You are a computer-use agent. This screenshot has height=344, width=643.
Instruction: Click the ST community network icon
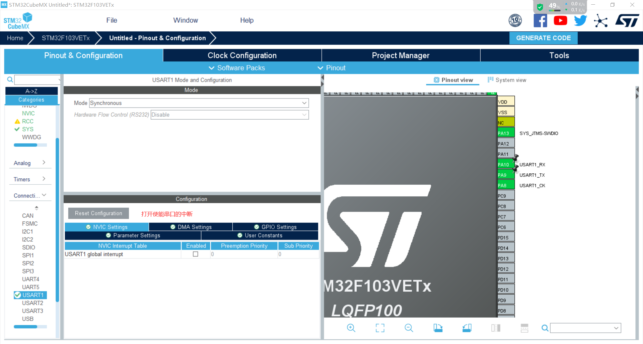pos(601,21)
